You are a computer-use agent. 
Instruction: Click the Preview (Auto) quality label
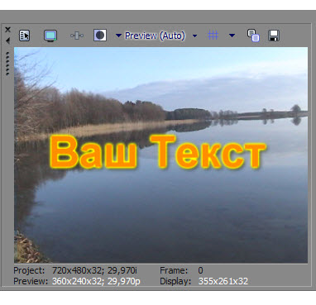[155, 36]
